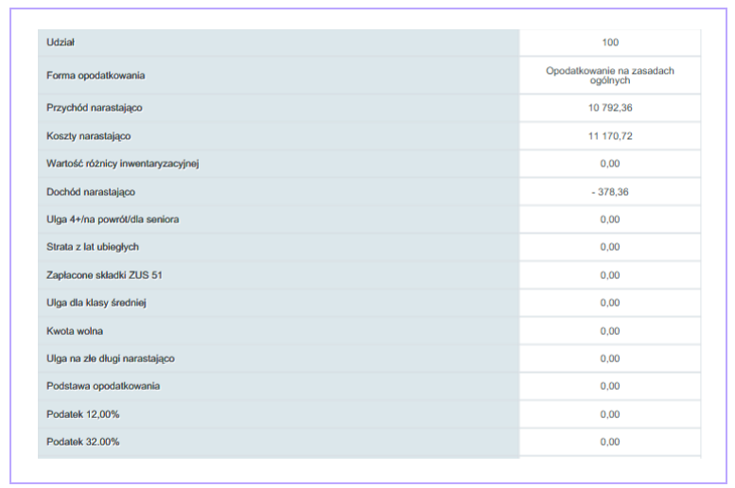Click 0,00 value for Podatek 32.00%
735x488 pixels.
(610, 442)
